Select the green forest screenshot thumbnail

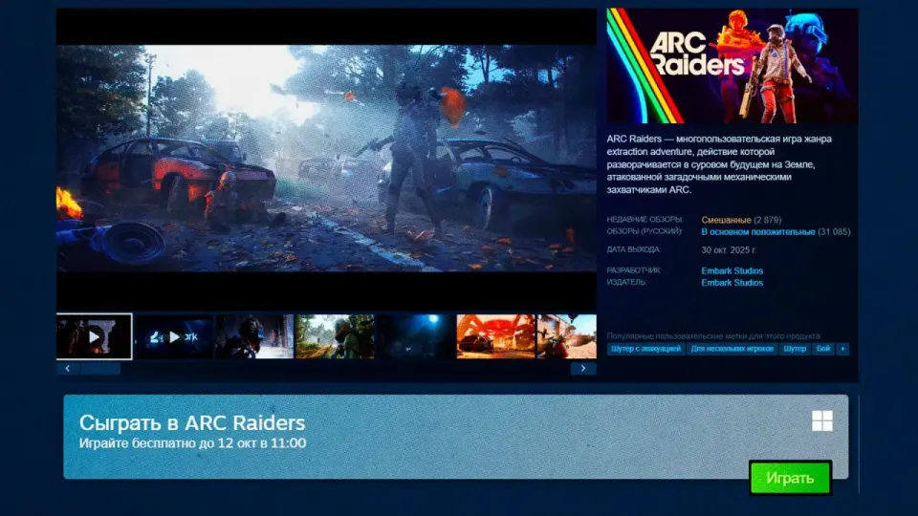[x=335, y=336]
